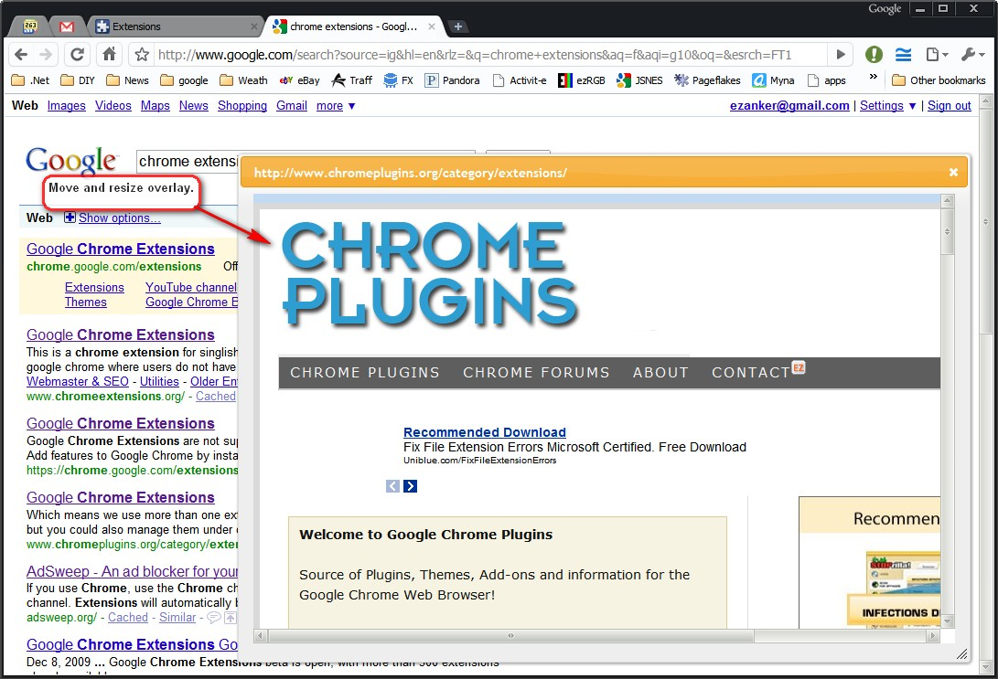The image size is (998, 679).
Task: Open the Settings dropdown
Action: click(x=887, y=105)
